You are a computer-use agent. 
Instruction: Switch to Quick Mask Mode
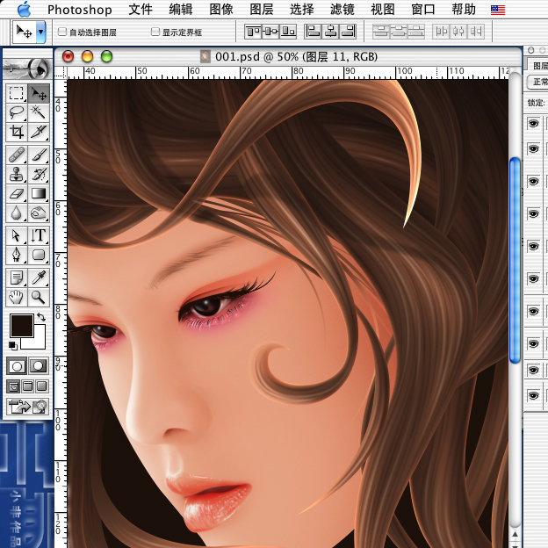[x=39, y=366]
